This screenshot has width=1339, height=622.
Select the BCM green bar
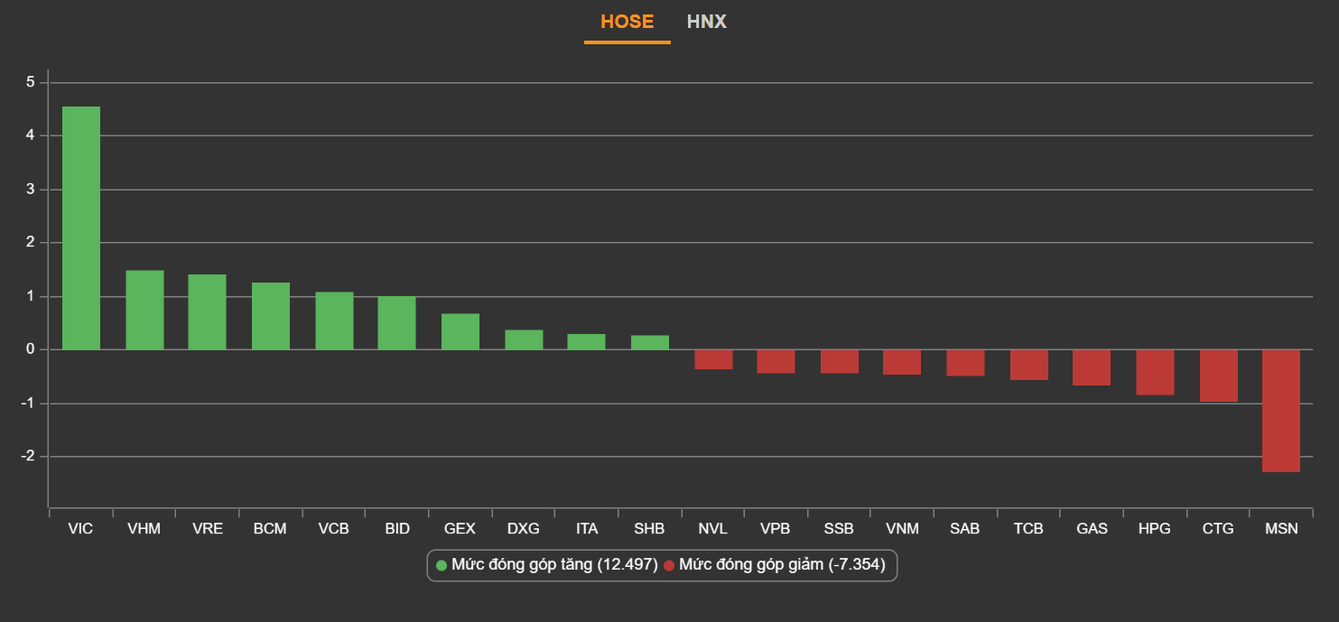[x=271, y=316]
